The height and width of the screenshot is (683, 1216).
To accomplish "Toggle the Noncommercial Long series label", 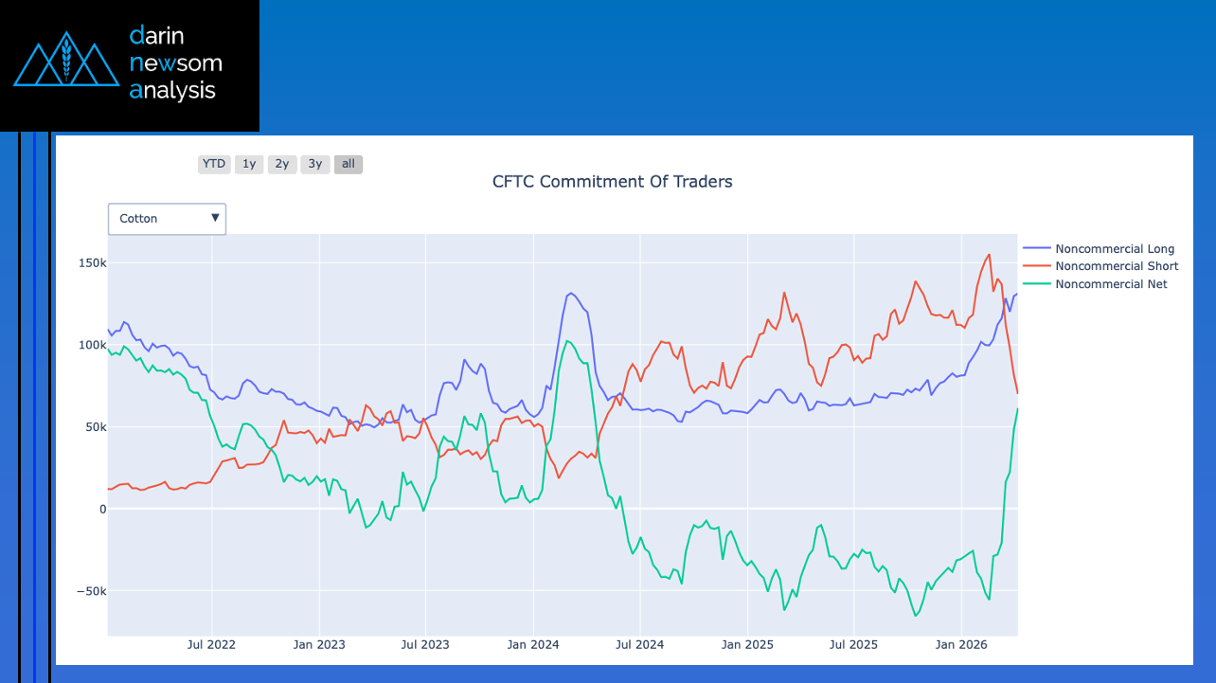I will (x=1115, y=249).
